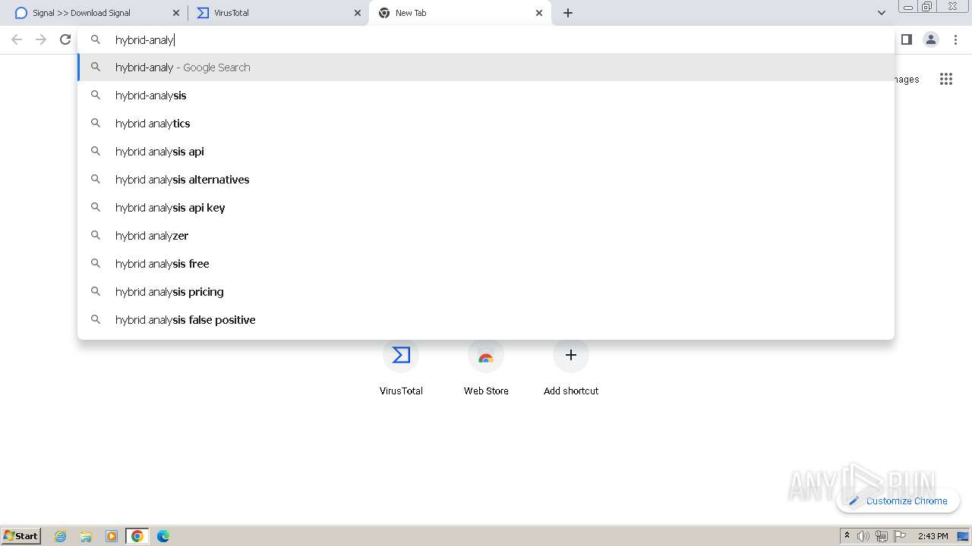Click the browser Back arrow

[x=17, y=39]
